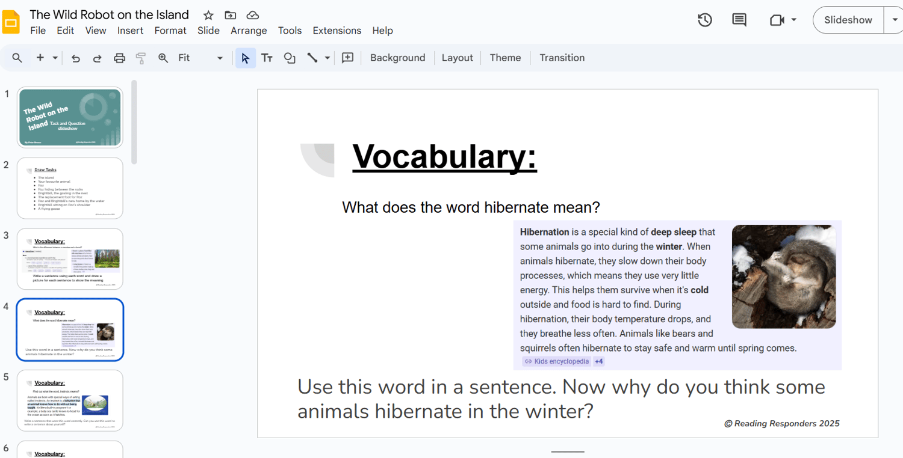Open the Tools menu

click(x=290, y=31)
